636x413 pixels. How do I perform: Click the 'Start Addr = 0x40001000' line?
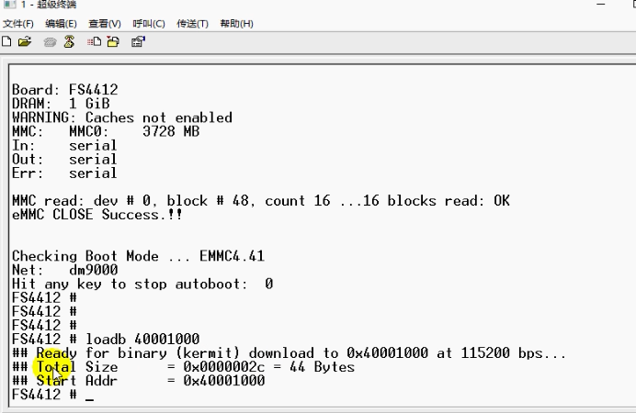(x=138, y=381)
